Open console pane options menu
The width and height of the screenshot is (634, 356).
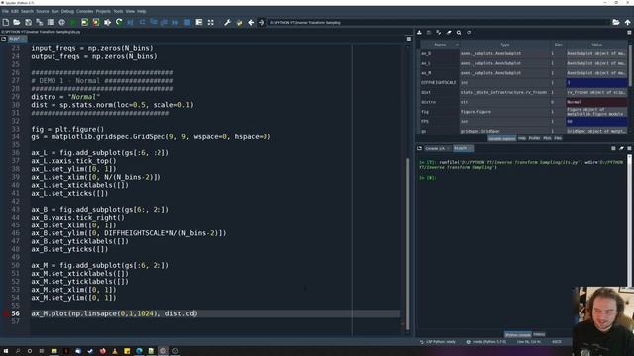click(x=629, y=148)
